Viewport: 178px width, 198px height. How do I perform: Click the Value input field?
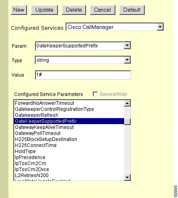point(83,75)
